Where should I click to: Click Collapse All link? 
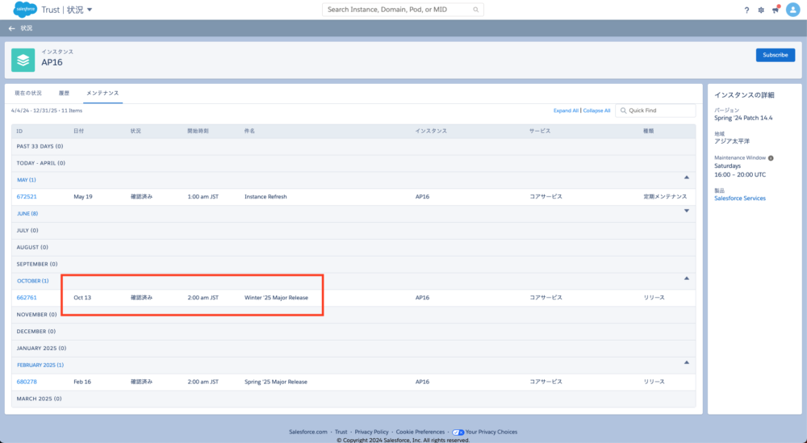click(x=596, y=111)
